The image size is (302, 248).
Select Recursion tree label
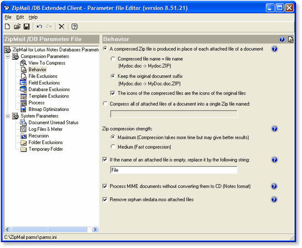coord(39,136)
